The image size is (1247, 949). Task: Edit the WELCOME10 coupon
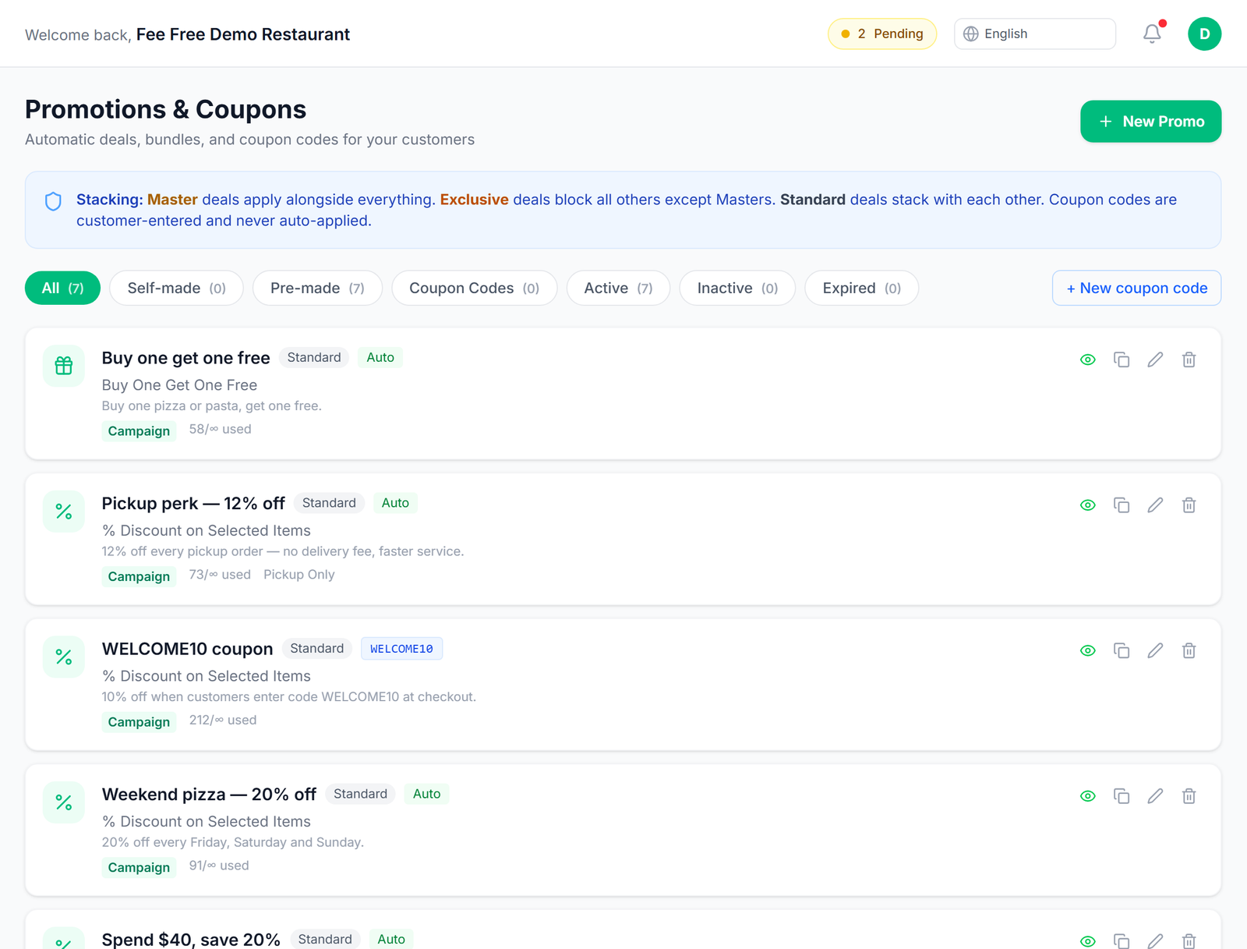coord(1155,650)
